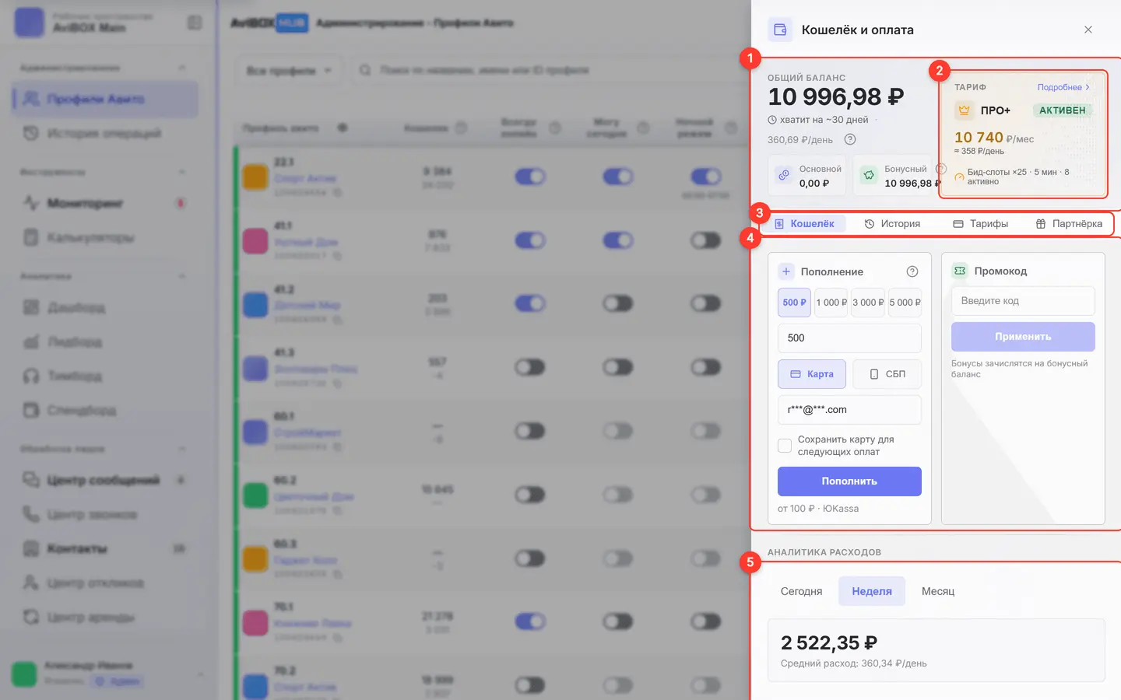
Task: Click the 'Введите код' promo code field
Action: click(1023, 301)
